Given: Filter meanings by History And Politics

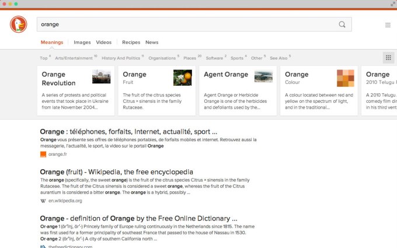Looking at the screenshot, I should [x=121, y=58].
